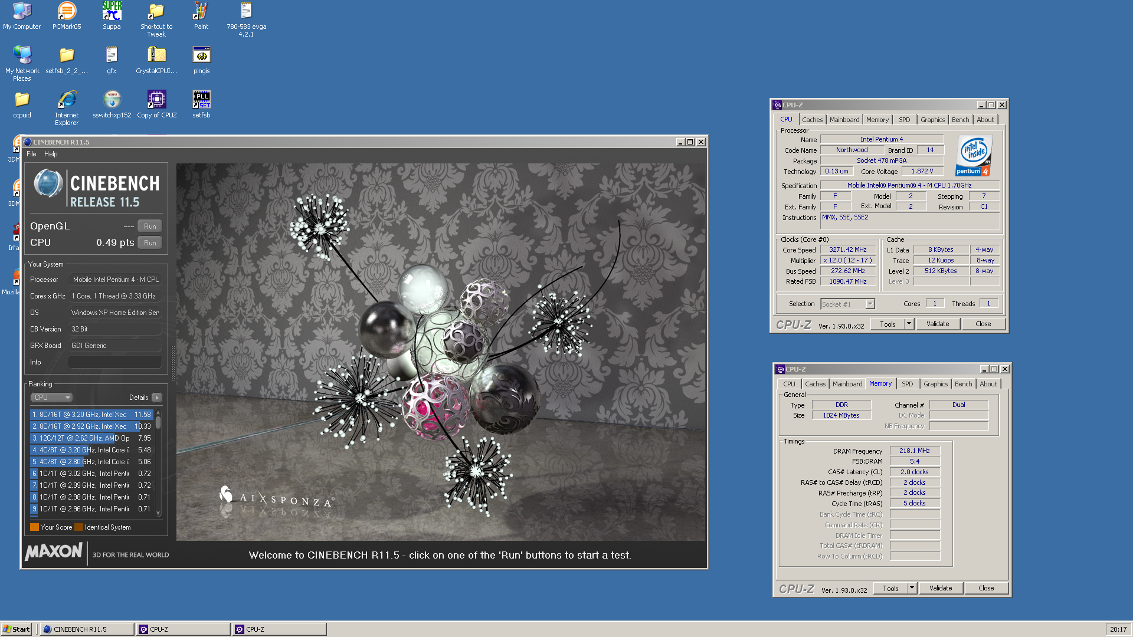1133x637 pixels.
Task: Open Graphics tab in upper CPU-Z
Action: (932, 120)
